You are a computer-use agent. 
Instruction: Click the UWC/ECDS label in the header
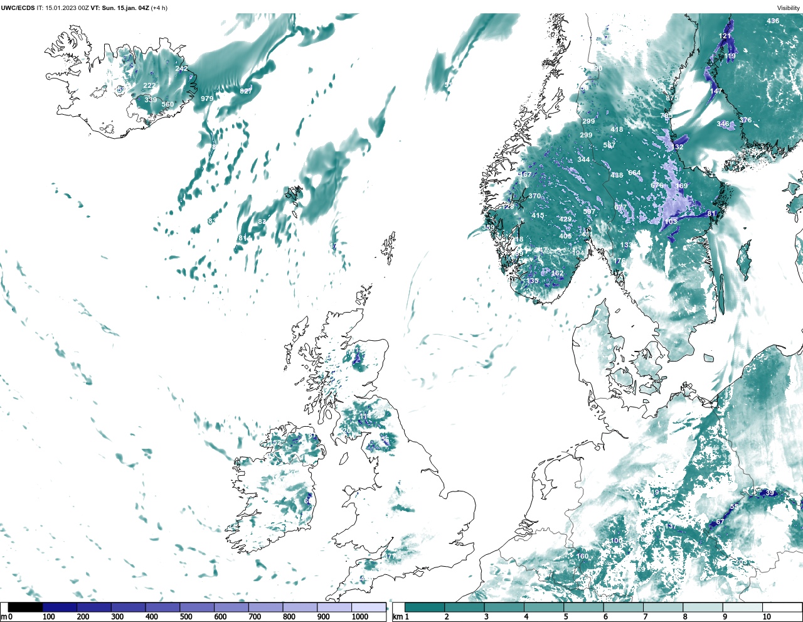pos(18,8)
